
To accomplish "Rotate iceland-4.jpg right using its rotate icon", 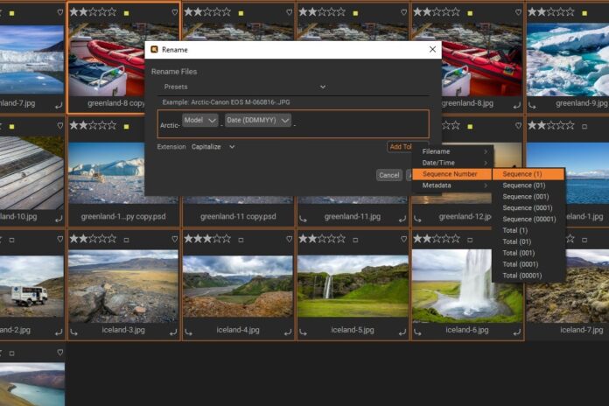I will click(287, 332).
